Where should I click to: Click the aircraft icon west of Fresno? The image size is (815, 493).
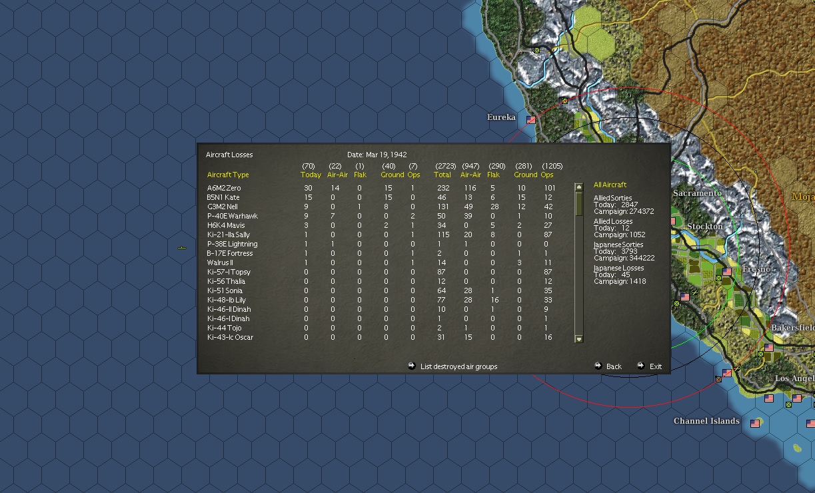click(694, 292)
